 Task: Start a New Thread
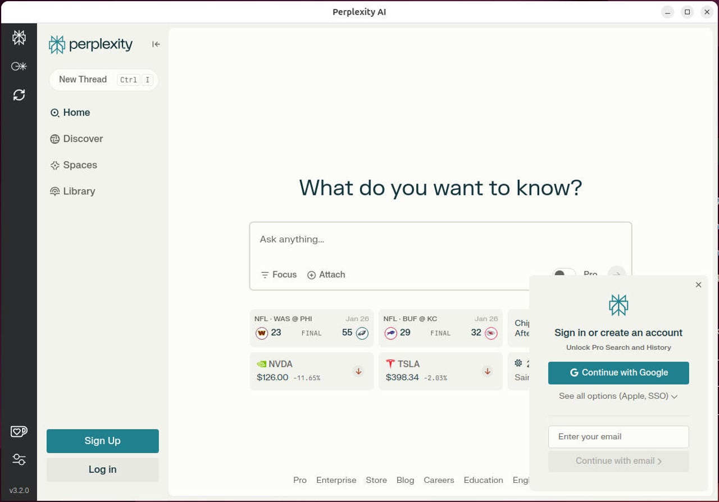tap(103, 80)
